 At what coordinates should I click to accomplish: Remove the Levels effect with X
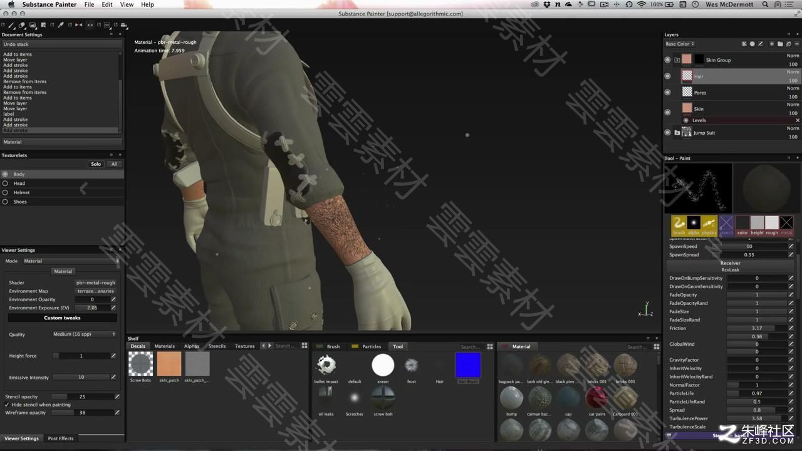(798, 120)
